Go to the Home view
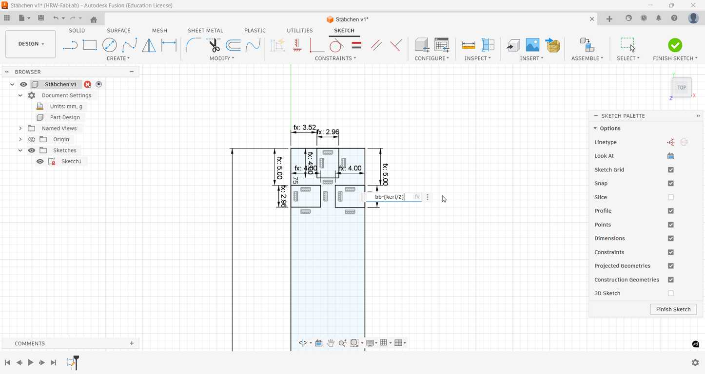 click(x=94, y=19)
